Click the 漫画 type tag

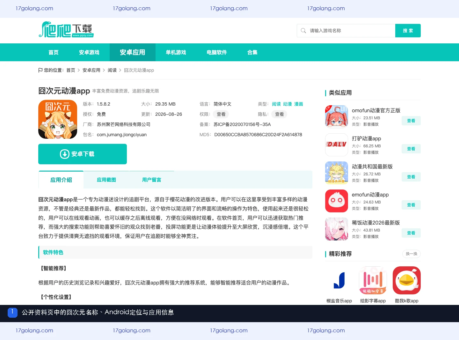click(299, 104)
